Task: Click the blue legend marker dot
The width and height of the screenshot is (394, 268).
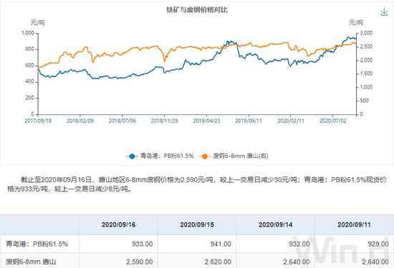Action: [132, 157]
